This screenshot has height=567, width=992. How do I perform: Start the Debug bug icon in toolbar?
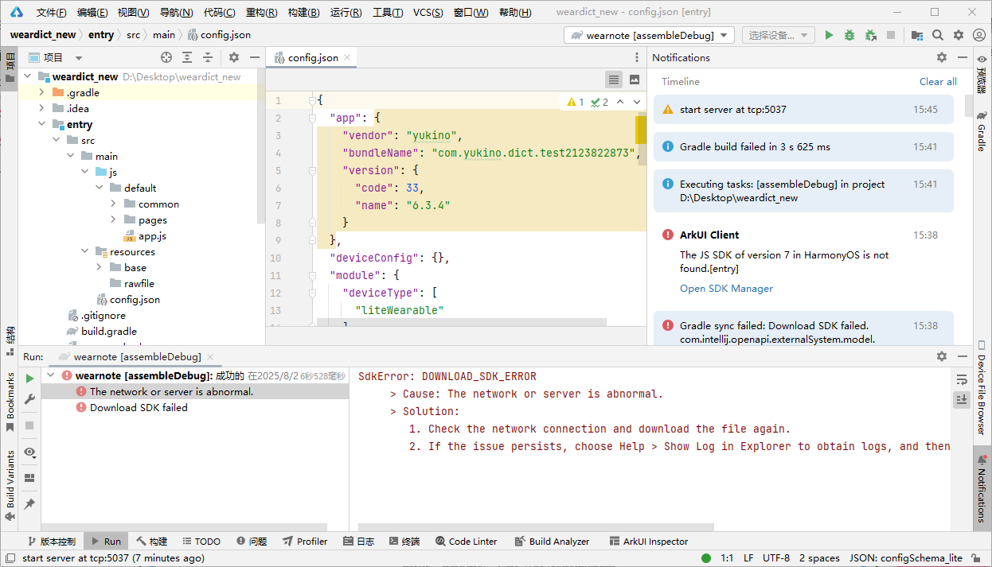pos(849,35)
